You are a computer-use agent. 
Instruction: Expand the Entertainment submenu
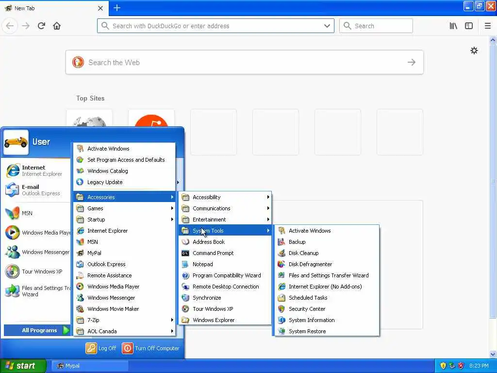pos(225,219)
